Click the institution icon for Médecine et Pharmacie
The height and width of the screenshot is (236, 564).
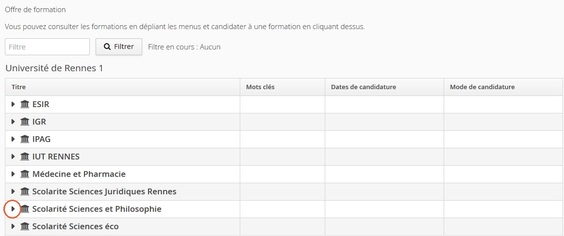[x=25, y=174]
